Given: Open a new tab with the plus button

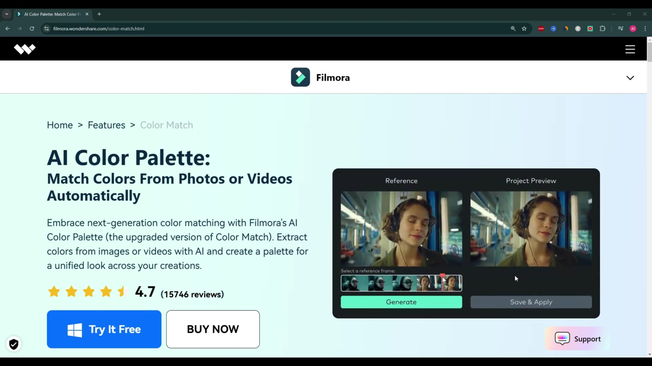Looking at the screenshot, I should [99, 14].
